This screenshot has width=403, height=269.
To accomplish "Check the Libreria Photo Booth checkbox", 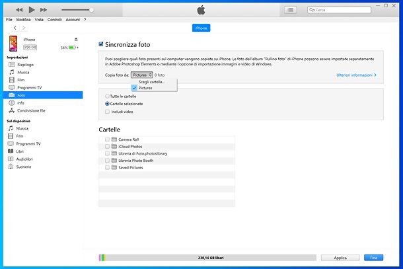I will [x=107, y=161].
